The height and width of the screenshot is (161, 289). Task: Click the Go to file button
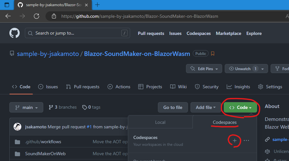173,107
